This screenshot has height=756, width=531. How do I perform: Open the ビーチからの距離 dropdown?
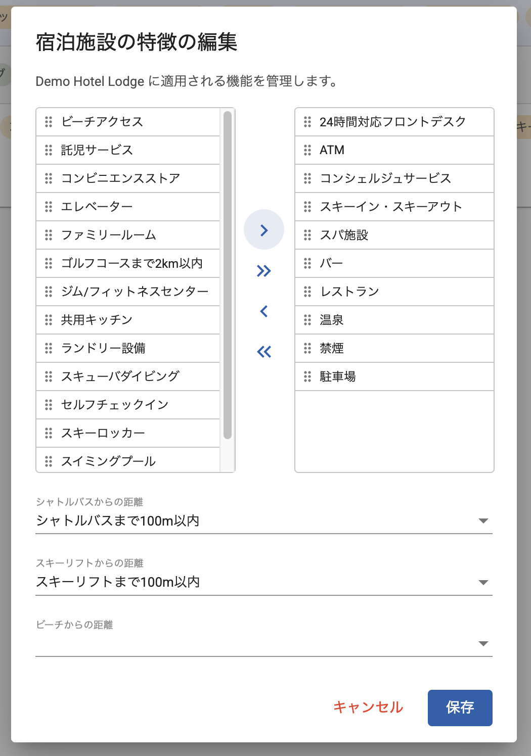coord(263,643)
